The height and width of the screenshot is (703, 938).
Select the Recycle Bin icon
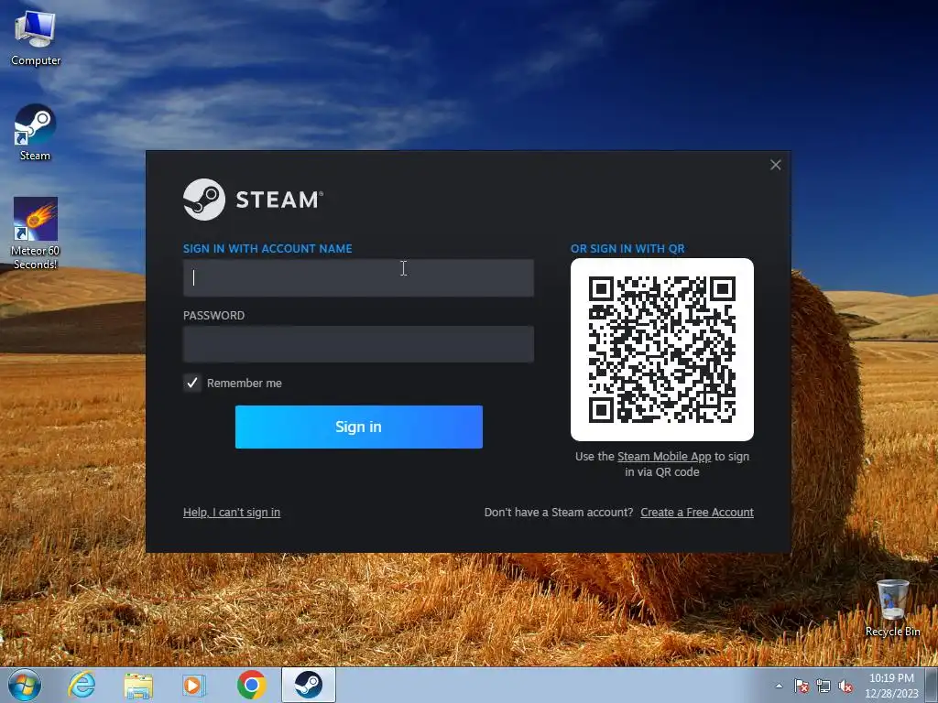pos(892,608)
